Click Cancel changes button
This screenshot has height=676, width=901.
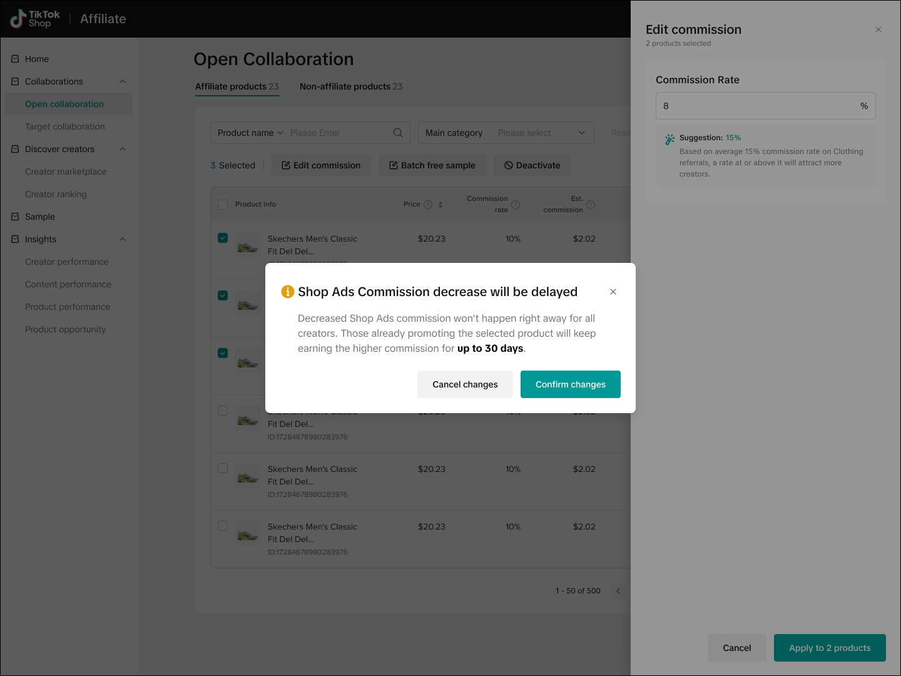tap(465, 384)
